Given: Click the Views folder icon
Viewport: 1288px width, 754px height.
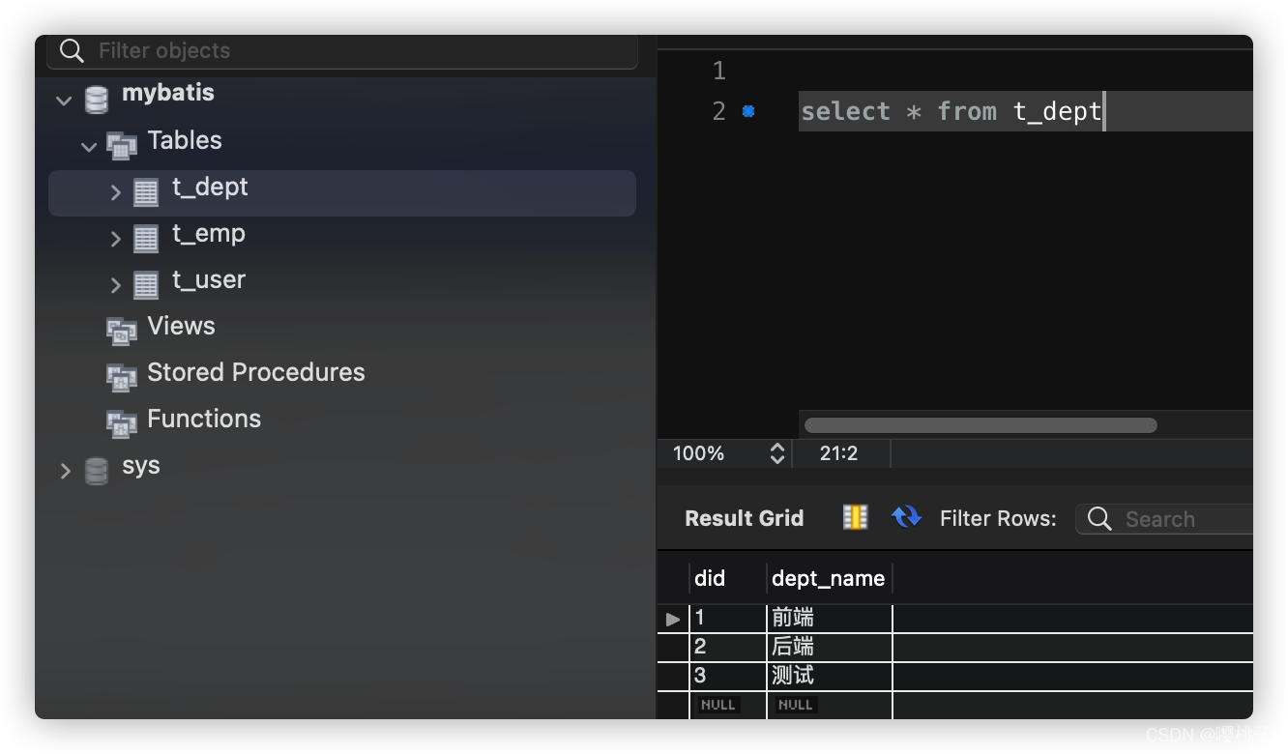Looking at the screenshot, I should 122,332.
